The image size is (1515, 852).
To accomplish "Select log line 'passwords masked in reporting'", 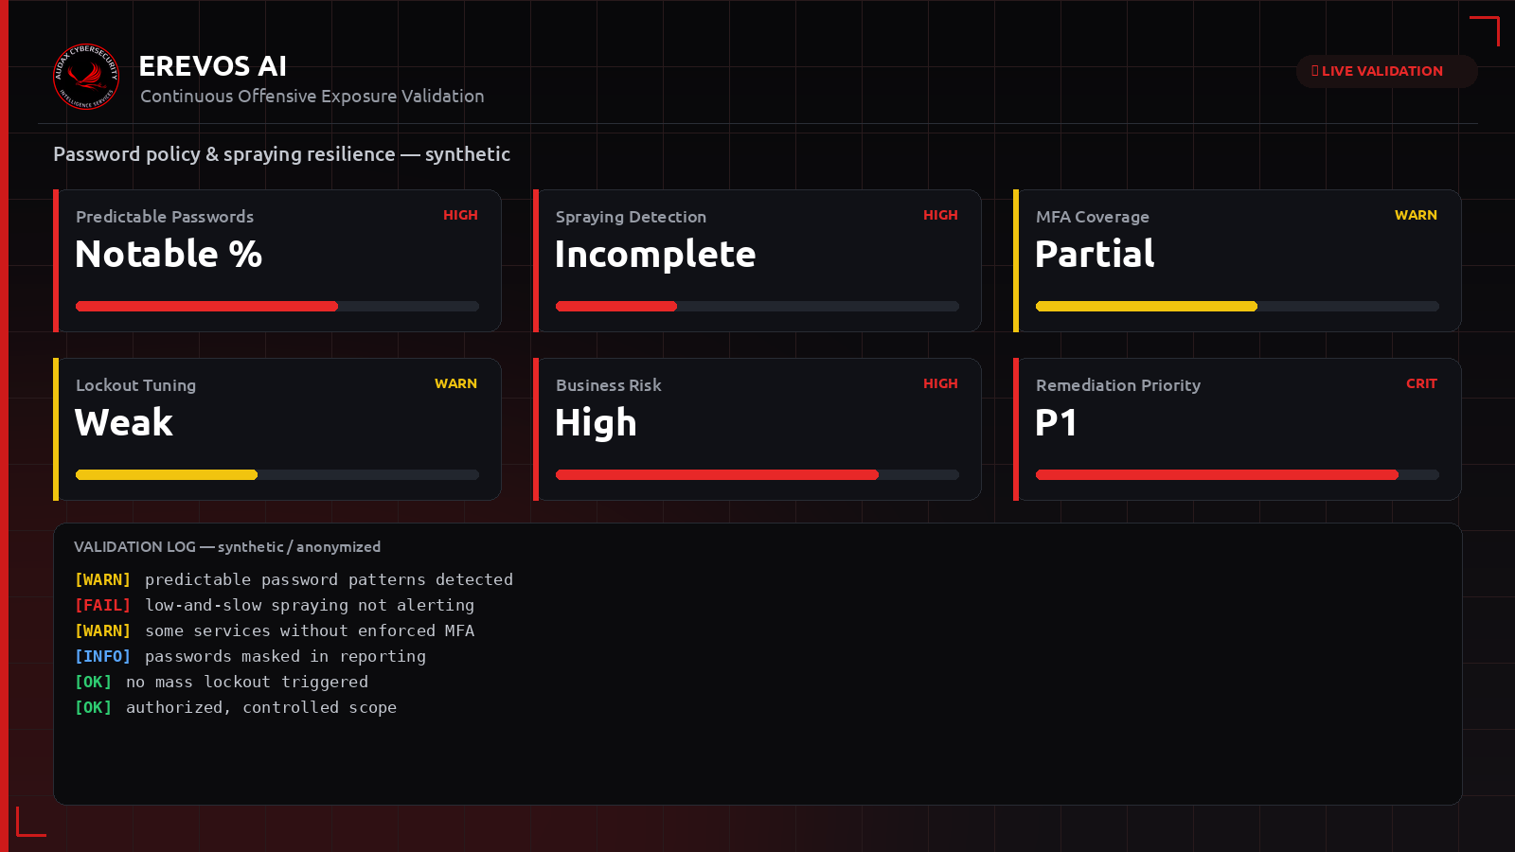I will (285, 656).
